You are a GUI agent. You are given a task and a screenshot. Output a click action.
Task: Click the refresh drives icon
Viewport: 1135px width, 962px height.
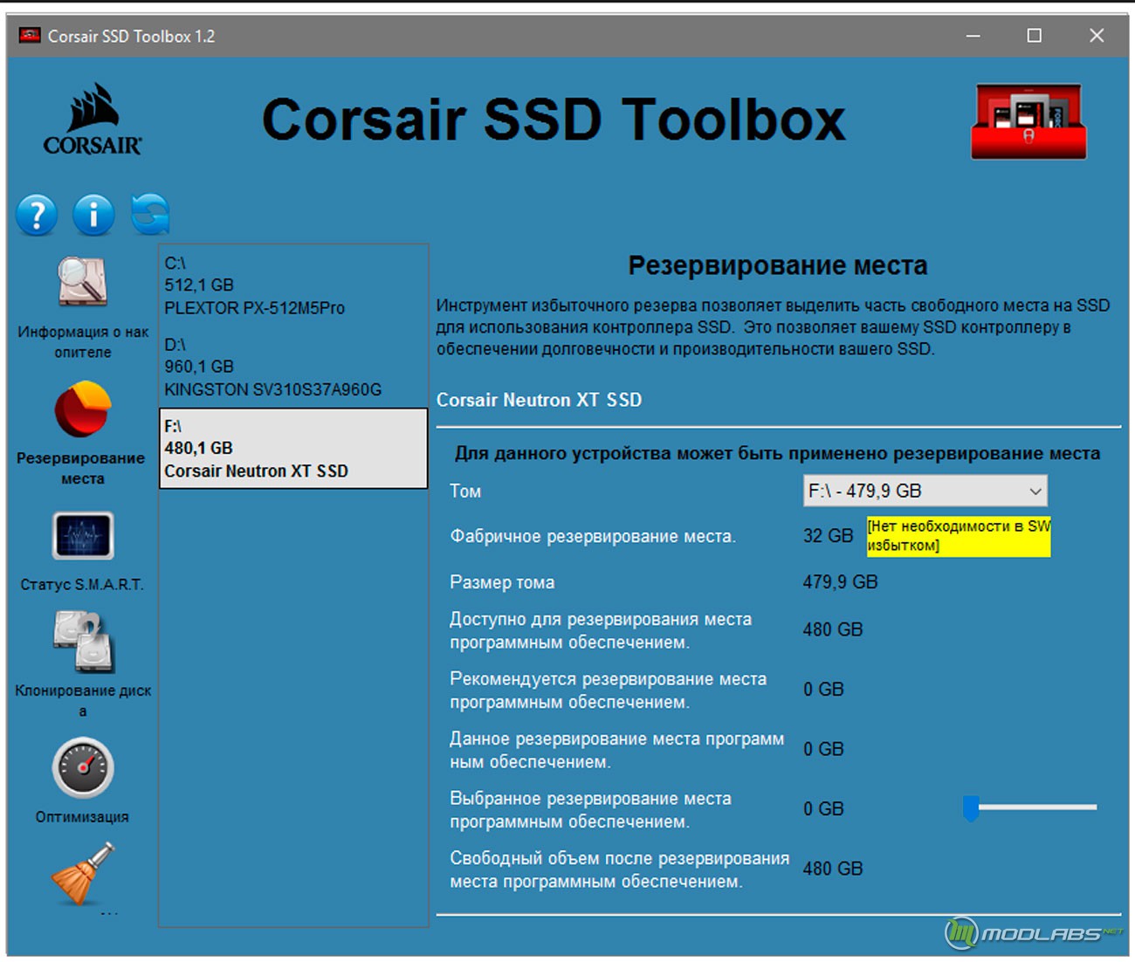tap(150, 215)
